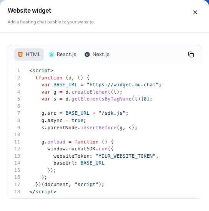Click "g.async = true;" on line 8
This screenshot has height=211, width=209.
coord(64,120)
